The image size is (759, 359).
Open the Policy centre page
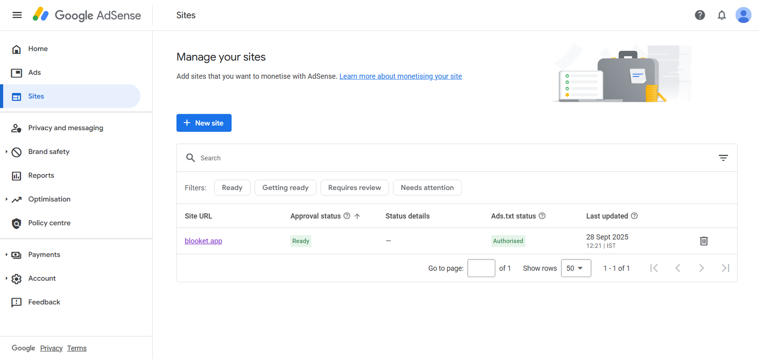click(x=49, y=223)
